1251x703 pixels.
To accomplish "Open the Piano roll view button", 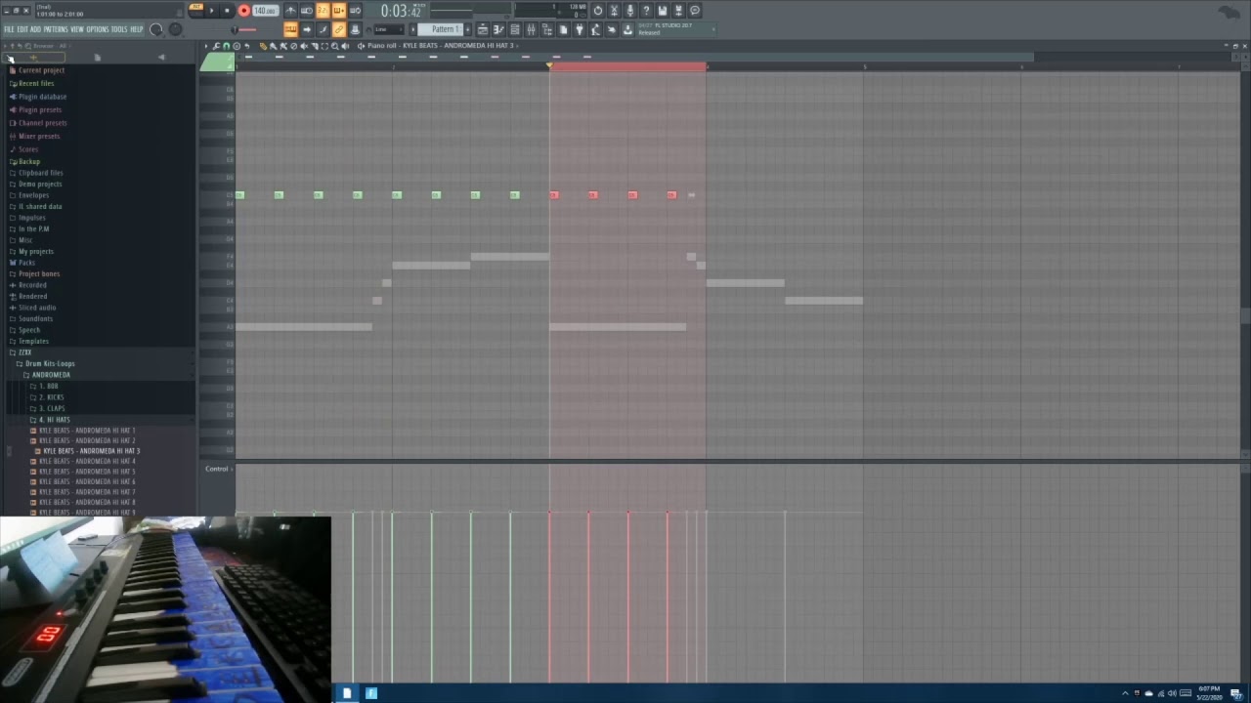I will 499,29.
